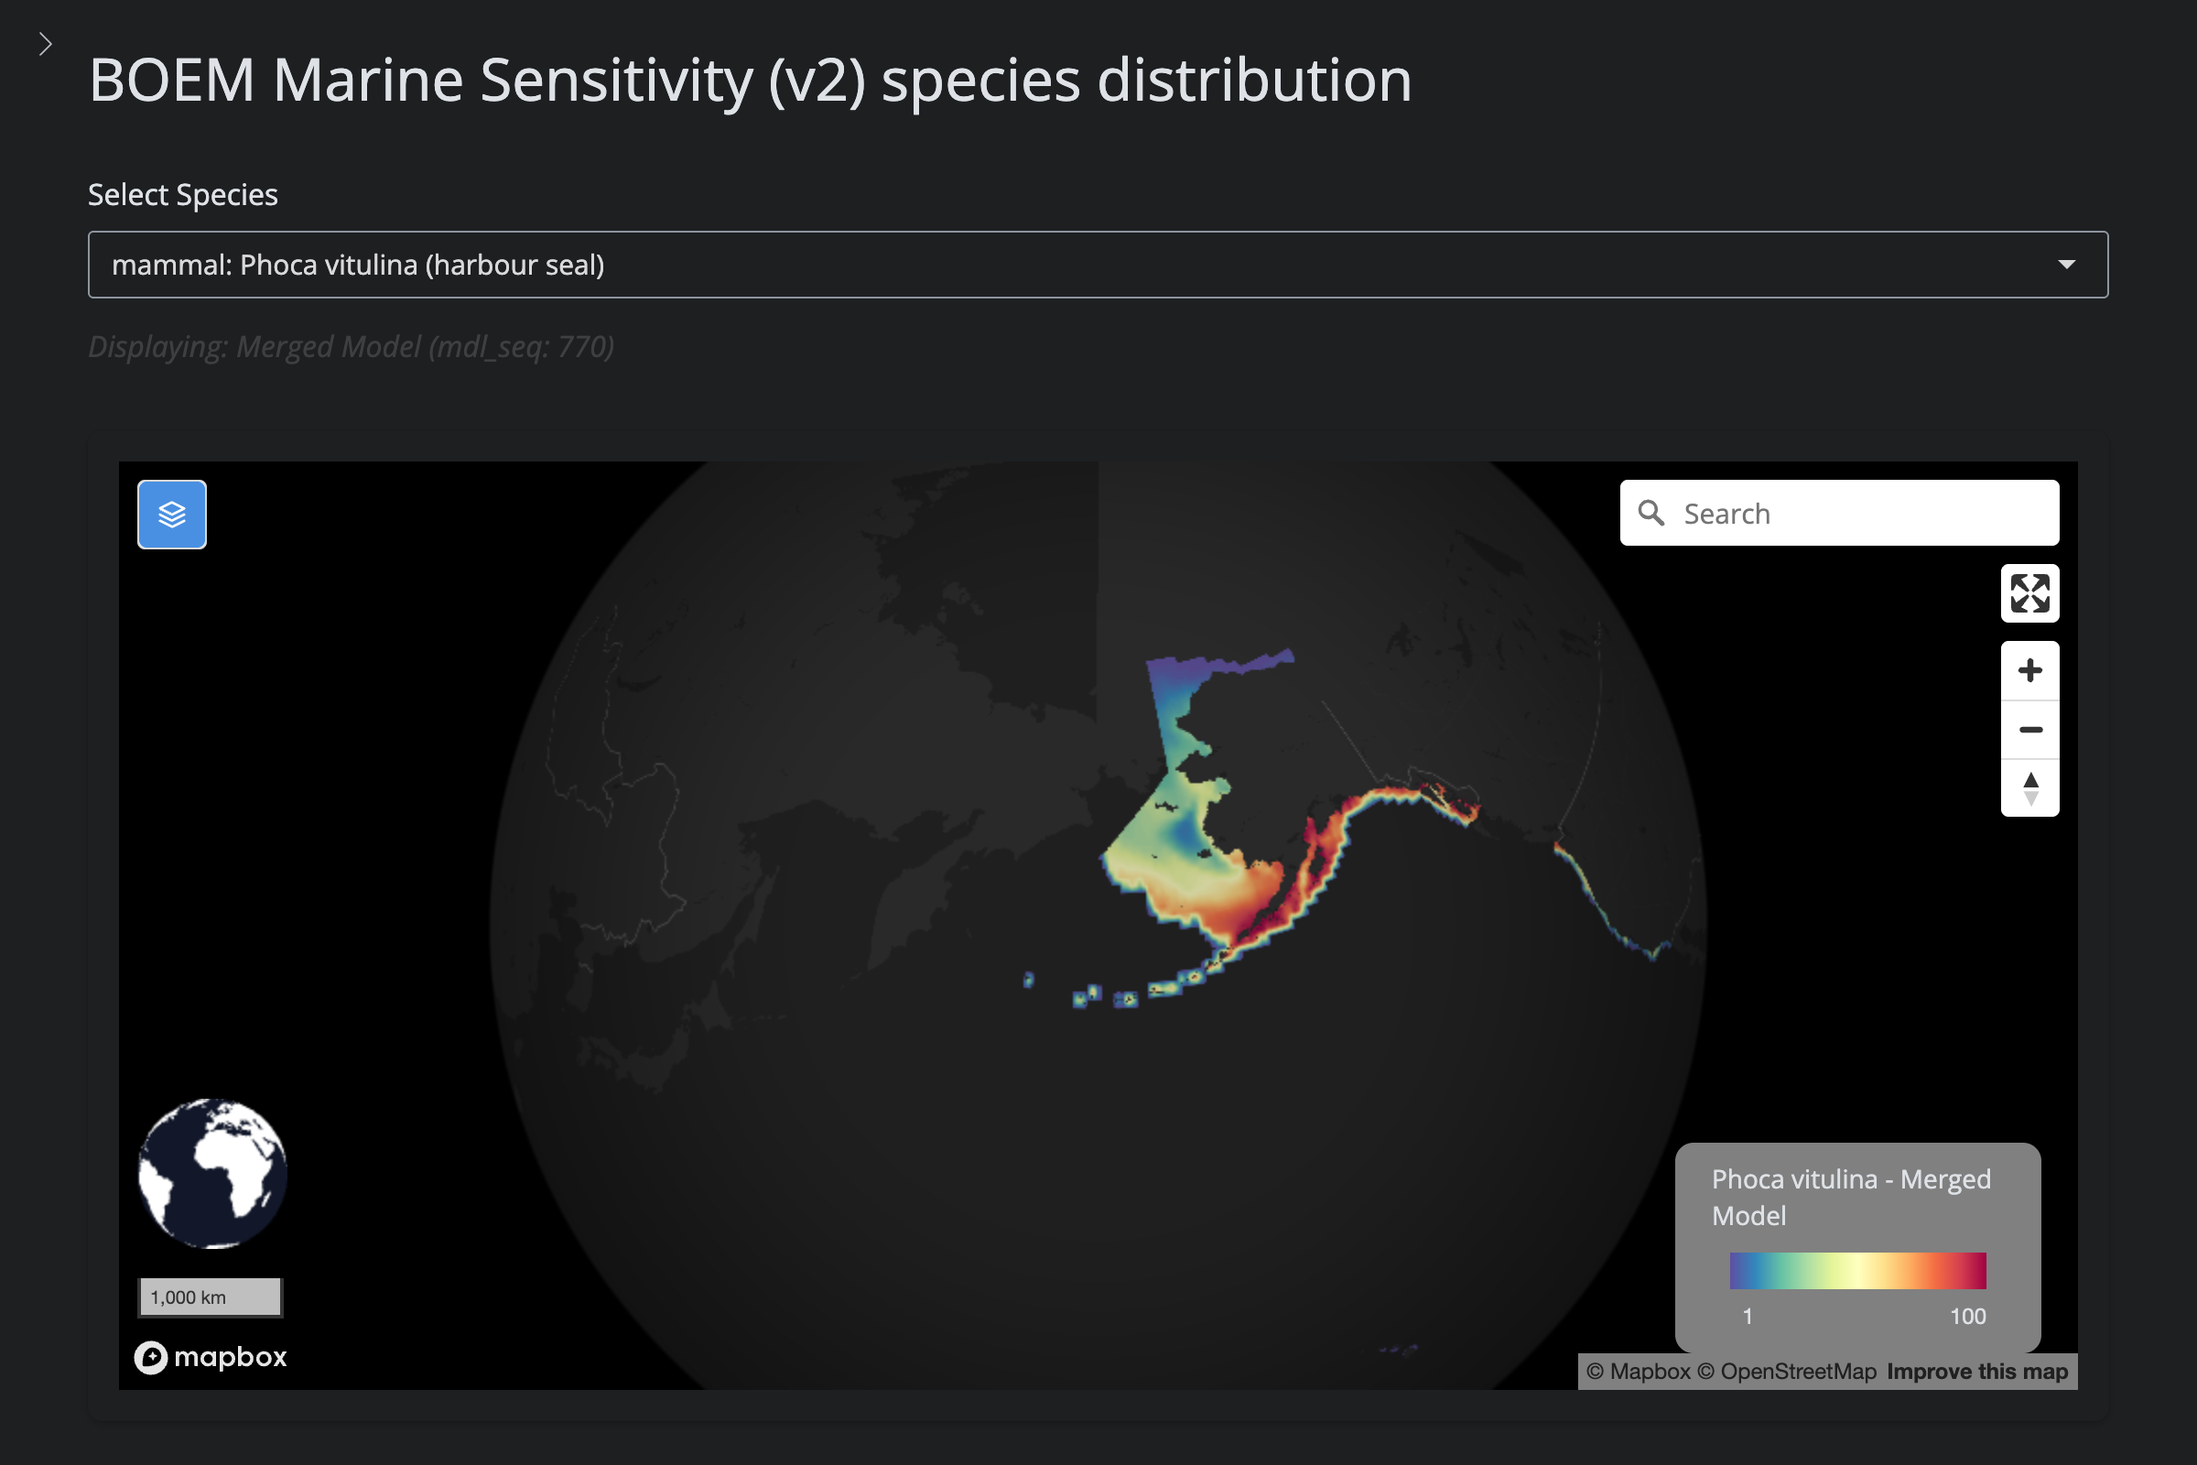
Task: Click the mini globe overview map
Action: [x=212, y=1173]
